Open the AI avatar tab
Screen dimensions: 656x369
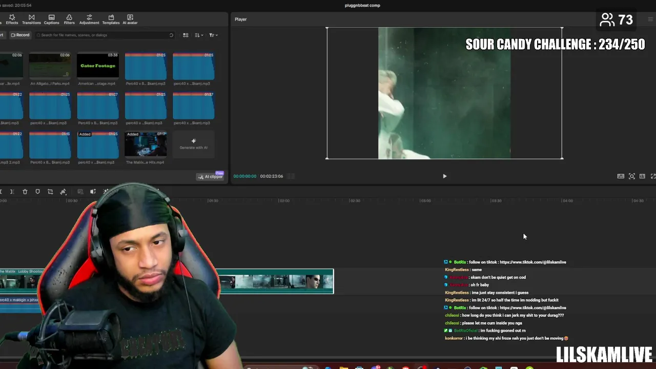pyautogui.click(x=130, y=19)
